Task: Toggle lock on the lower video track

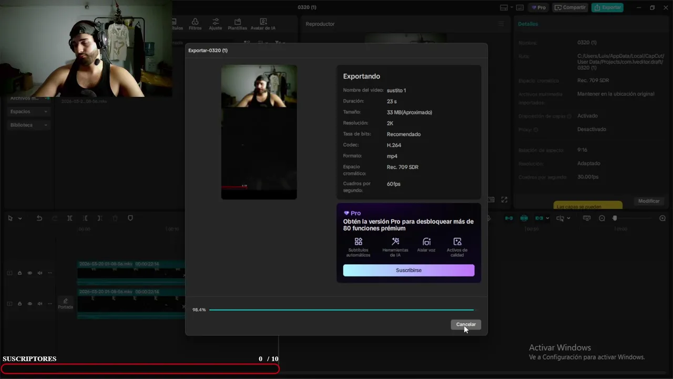Action: click(x=19, y=304)
